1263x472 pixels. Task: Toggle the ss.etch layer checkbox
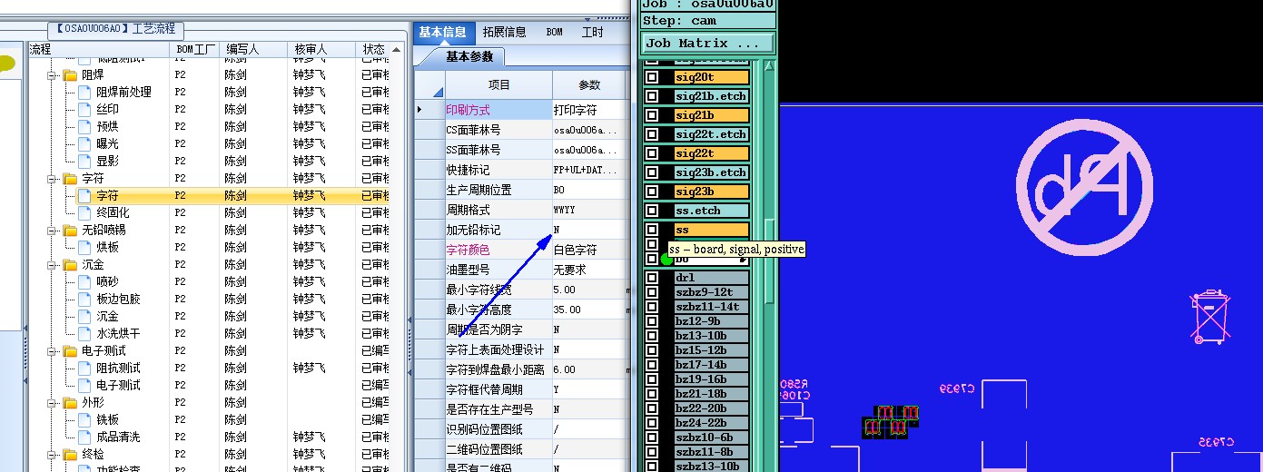(652, 211)
